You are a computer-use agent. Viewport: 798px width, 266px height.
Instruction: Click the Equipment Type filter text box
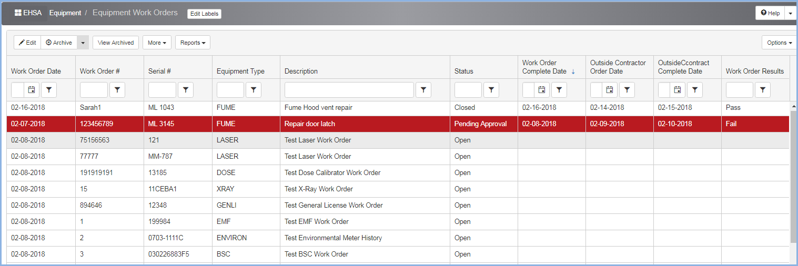(x=230, y=90)
